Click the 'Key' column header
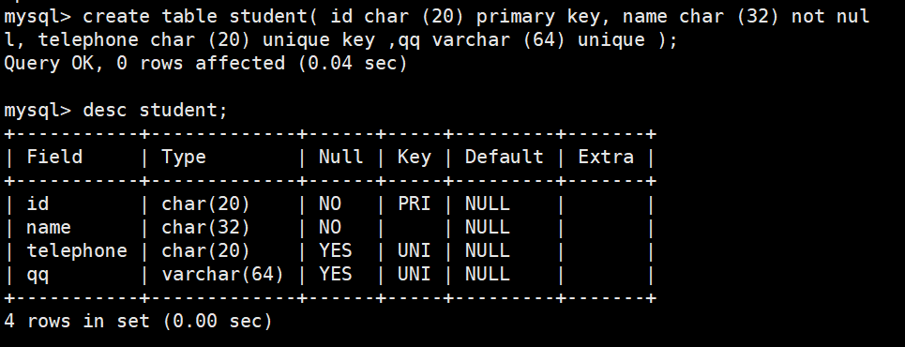Viewport: 905px width, 347px height. click(414, 157)
